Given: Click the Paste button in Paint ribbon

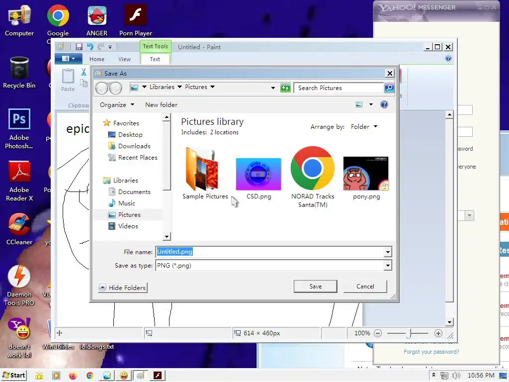Looking at the screenshot, I should point(68,80).
